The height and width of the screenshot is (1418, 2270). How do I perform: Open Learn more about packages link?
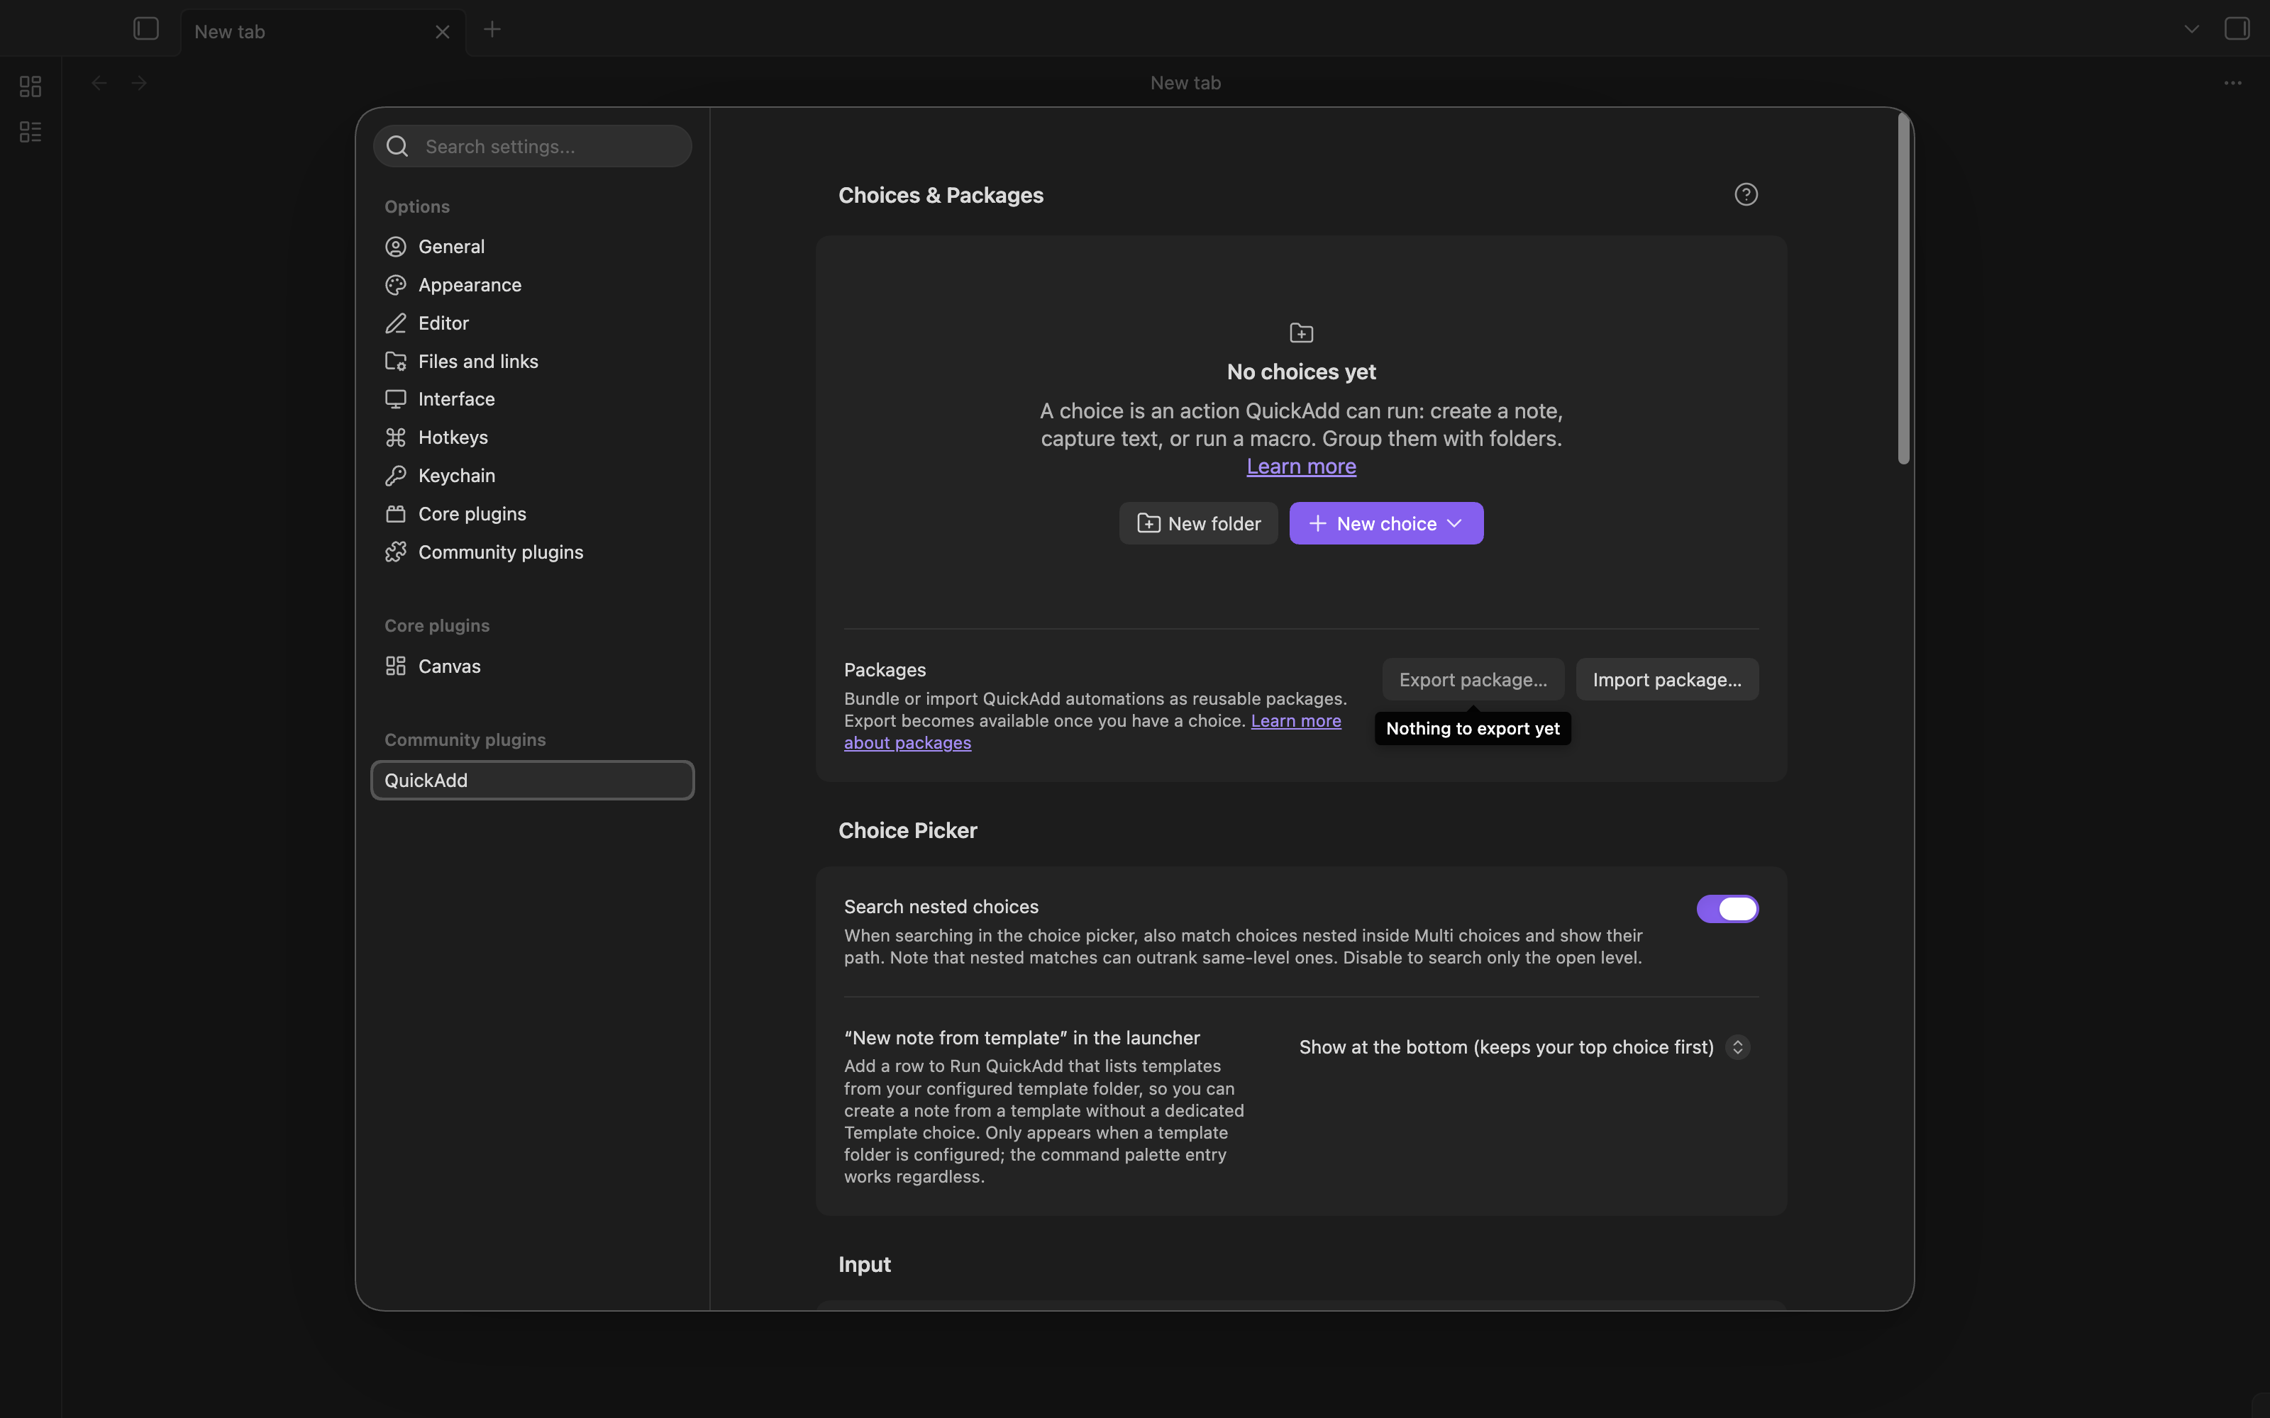coord(1295,721)
